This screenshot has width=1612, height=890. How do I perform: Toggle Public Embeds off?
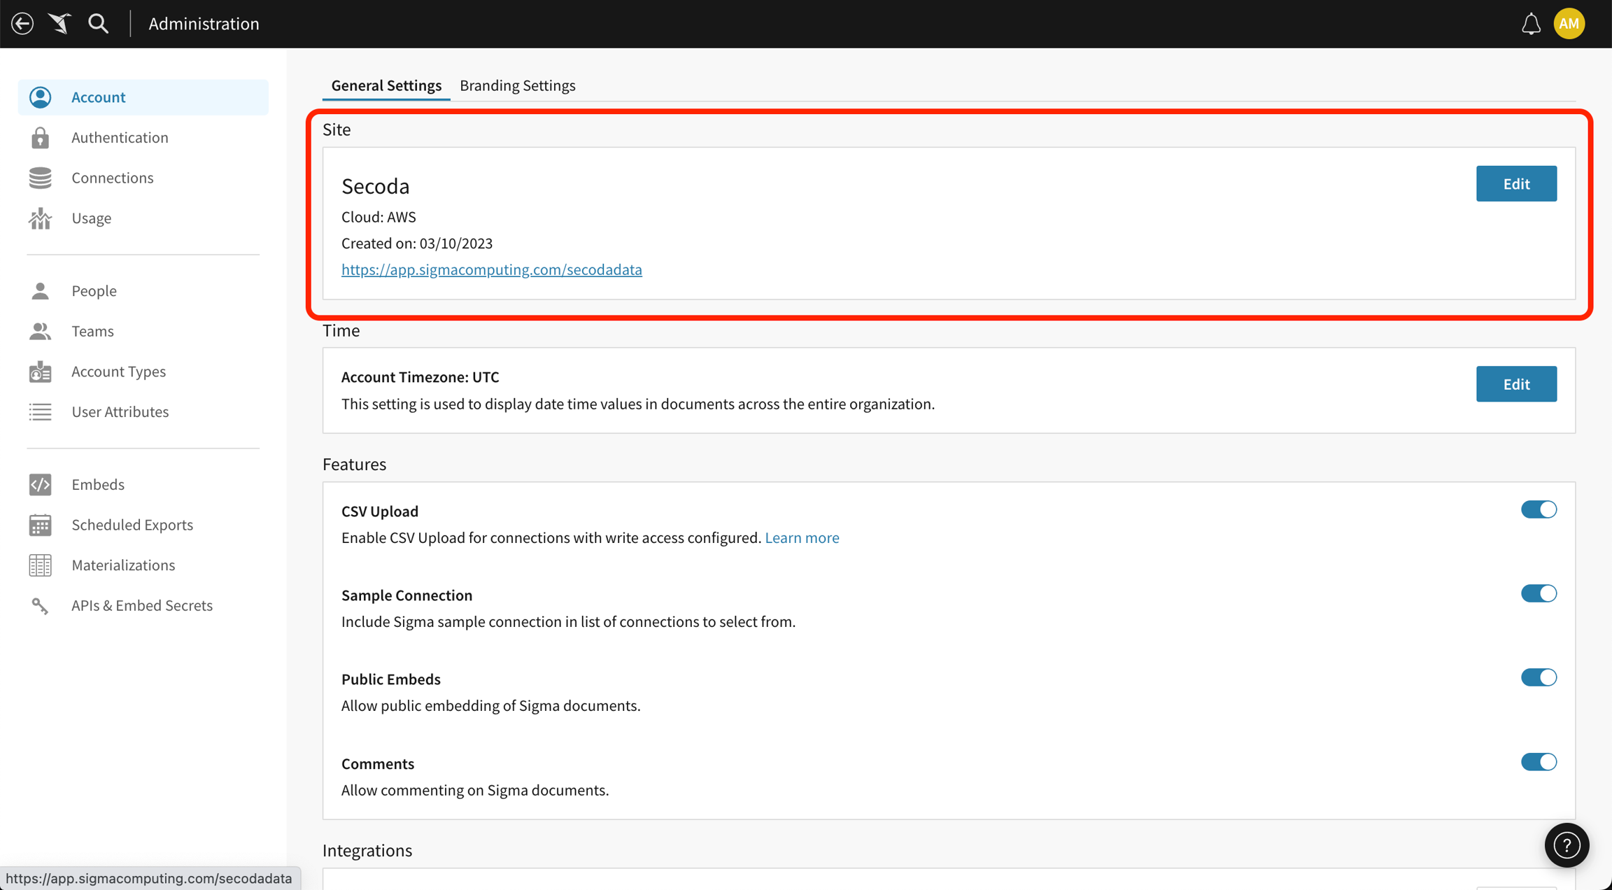coord(1539,677)
